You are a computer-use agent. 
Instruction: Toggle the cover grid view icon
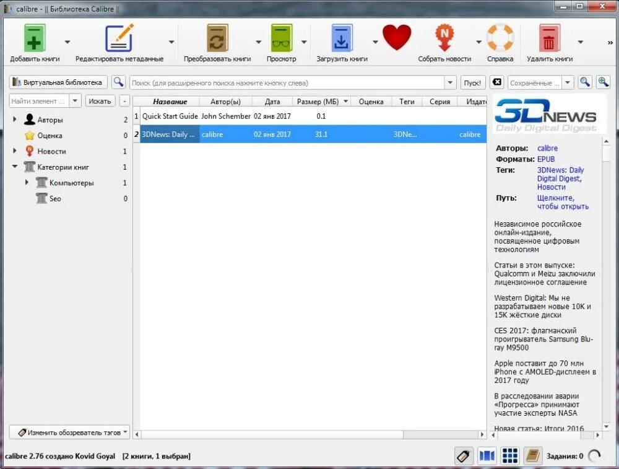[x=509, y=456]
